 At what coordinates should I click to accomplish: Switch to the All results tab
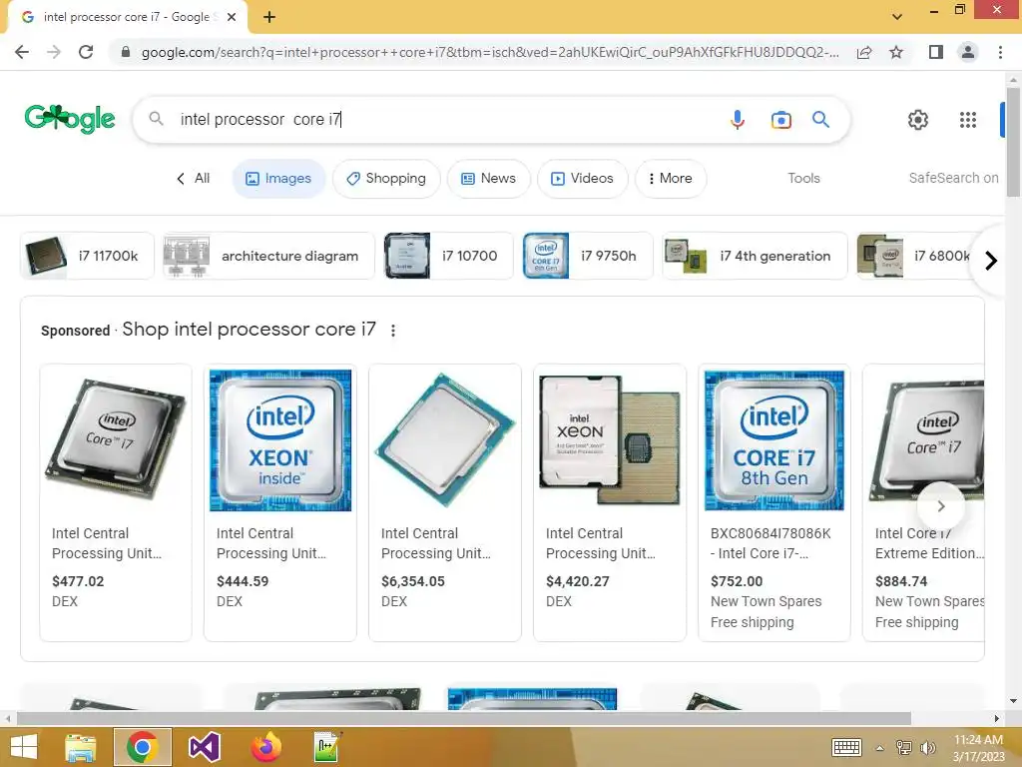(x=194, y=178)
